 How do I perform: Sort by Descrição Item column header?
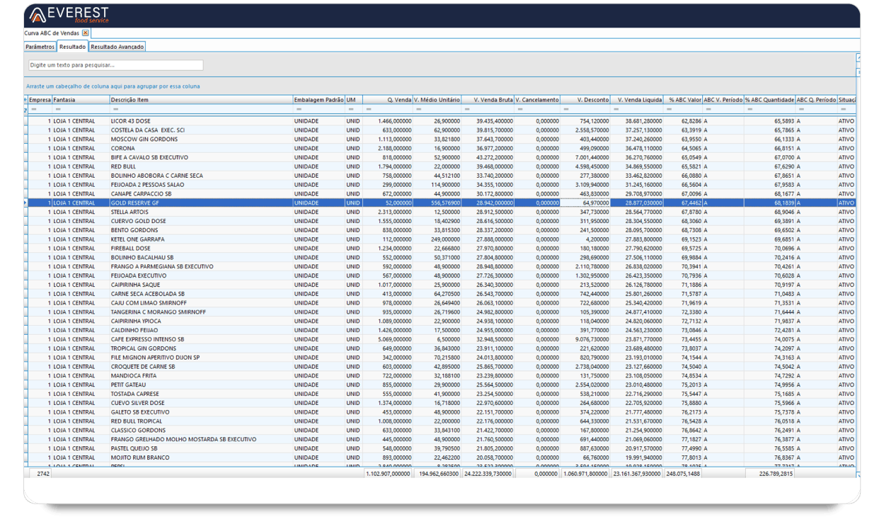click(201, 100)
